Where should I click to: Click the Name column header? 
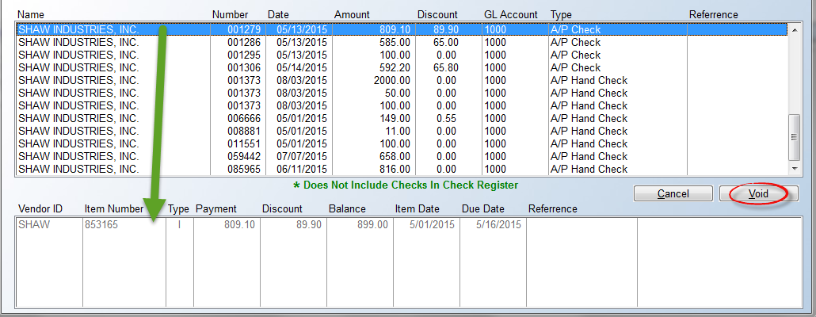(31, 14)
